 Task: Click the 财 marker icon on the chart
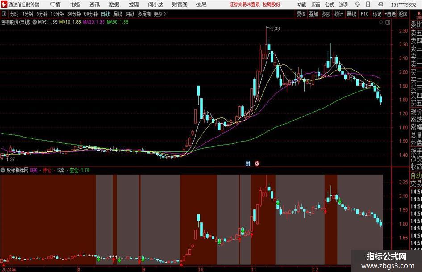pos(247,163)
